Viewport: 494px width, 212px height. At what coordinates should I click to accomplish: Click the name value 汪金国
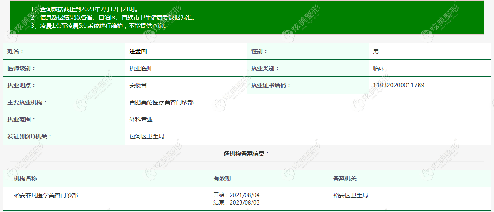click(x=138, y=51)
